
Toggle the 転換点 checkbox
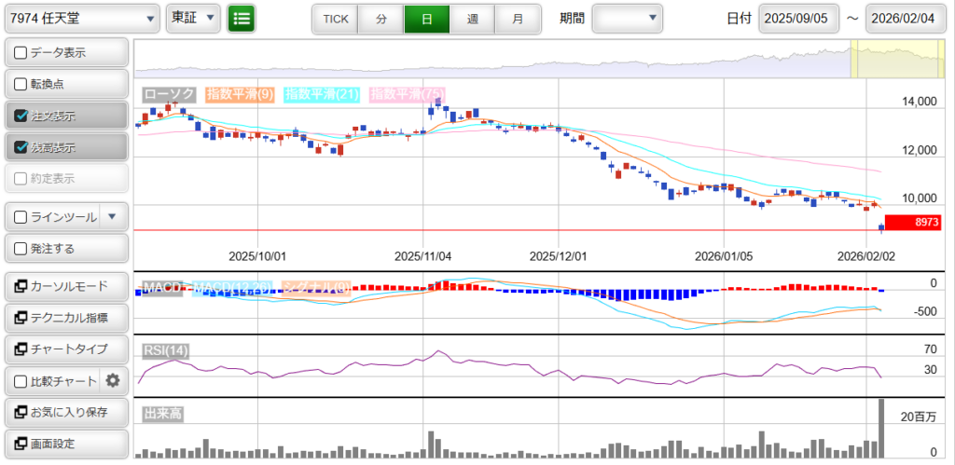(21, 84)
